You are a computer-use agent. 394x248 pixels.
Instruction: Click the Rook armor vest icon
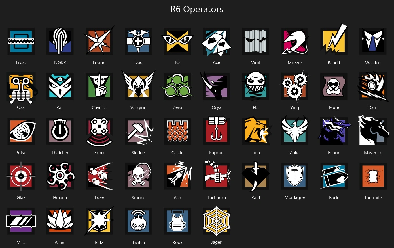tap(177, 221)
